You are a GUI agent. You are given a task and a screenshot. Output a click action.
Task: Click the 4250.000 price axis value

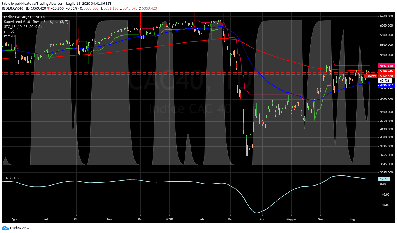[x=386, y=121]
